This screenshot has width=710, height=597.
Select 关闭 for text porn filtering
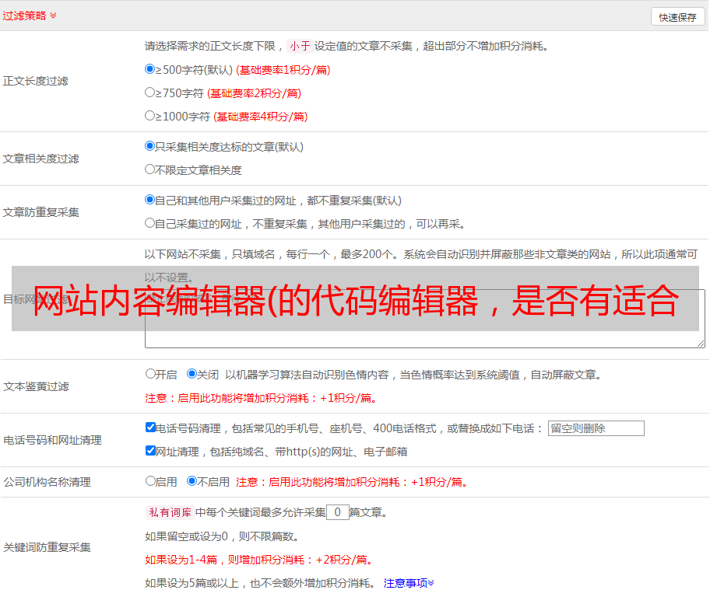pos(192,374)
